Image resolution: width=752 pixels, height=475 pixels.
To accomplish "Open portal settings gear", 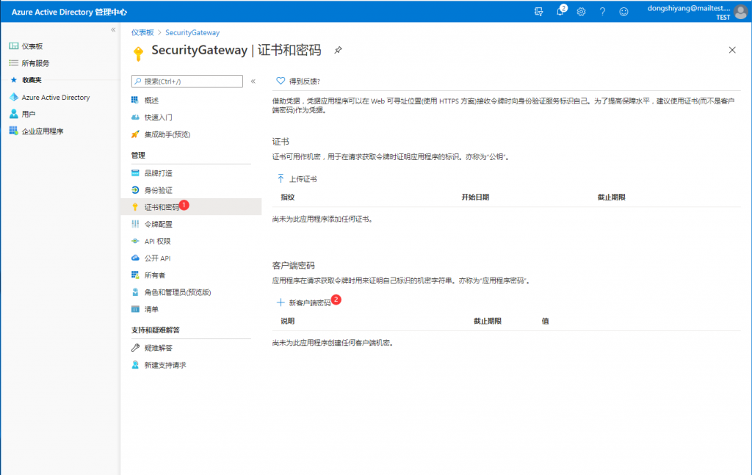I will [x=581, y=12].
